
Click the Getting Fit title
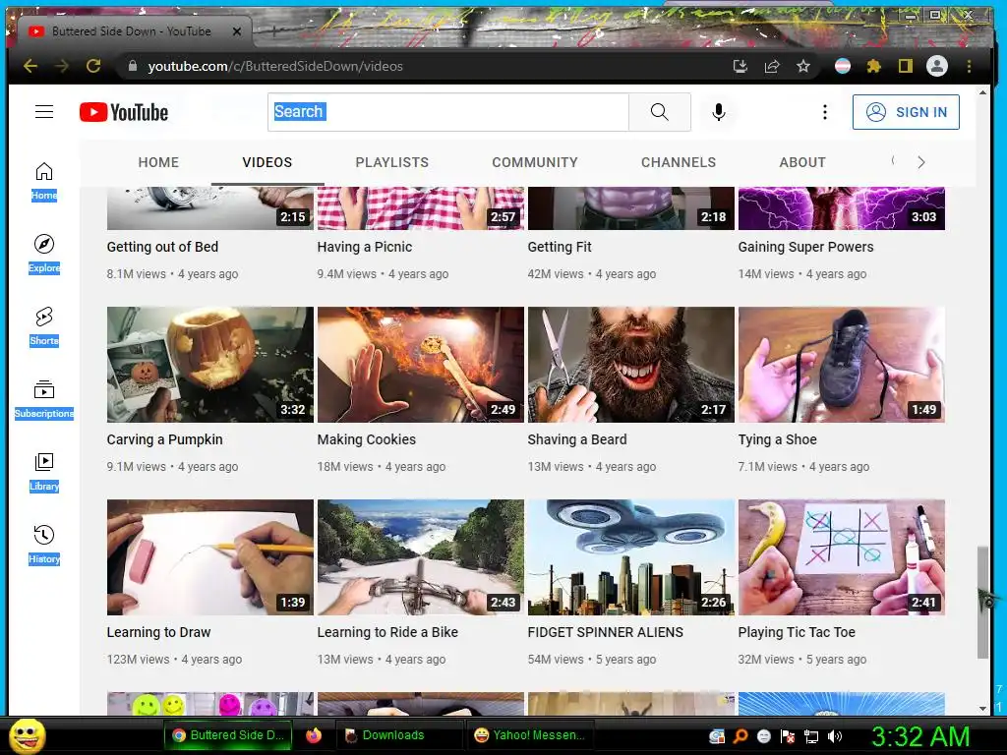pyautogui.click(x=560, y=247)
